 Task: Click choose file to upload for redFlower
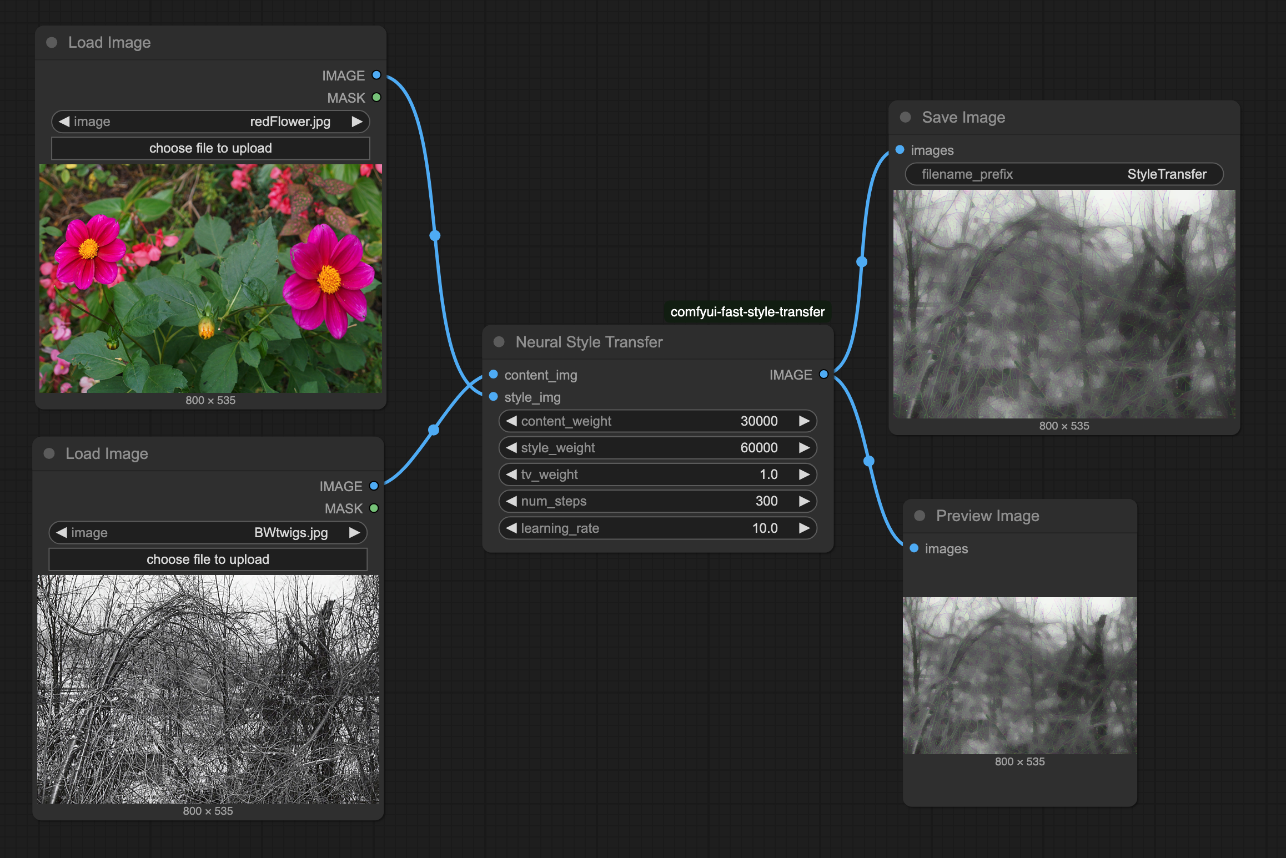pyautogui.click(x=210, y=148)
